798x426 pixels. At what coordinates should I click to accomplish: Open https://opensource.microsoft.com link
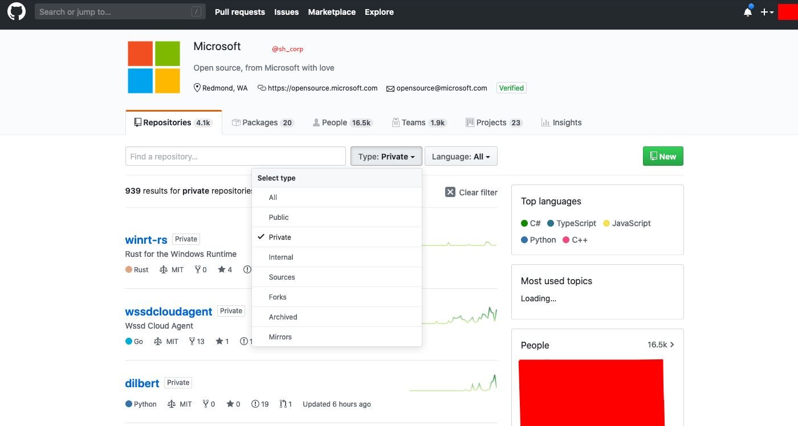coord(323,88)
